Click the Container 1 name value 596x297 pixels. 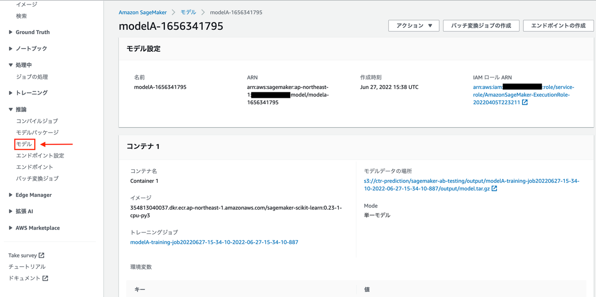coord(144,181)
